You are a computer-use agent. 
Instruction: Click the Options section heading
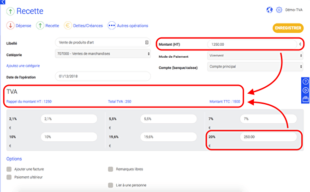[x=14, y=159]
